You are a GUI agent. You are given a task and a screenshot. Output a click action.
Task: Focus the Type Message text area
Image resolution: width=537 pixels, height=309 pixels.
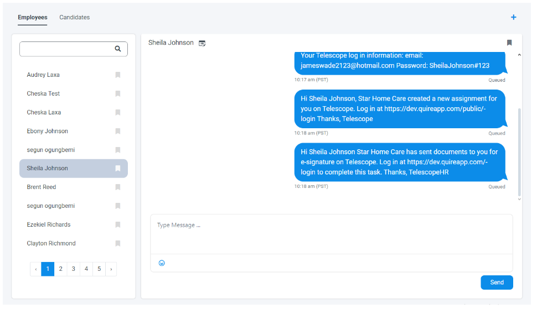(331, 234)
